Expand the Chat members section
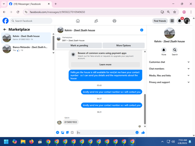Image resolution: width=195 pixels, height=146 pixels. tap(169, 69)
